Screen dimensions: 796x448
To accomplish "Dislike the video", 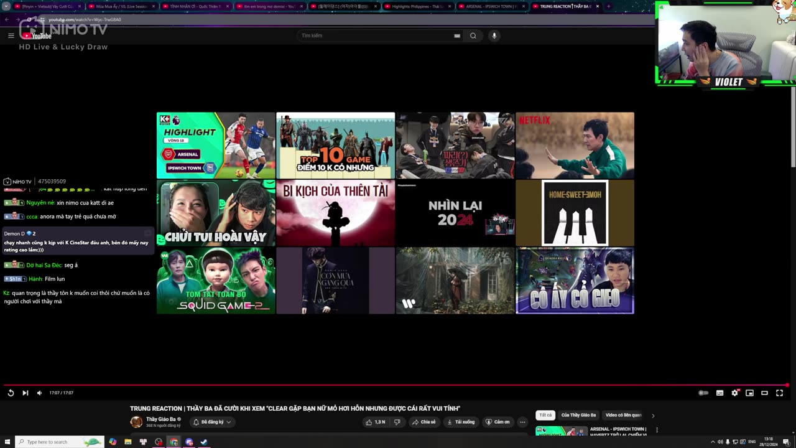I will pos(397,422).
